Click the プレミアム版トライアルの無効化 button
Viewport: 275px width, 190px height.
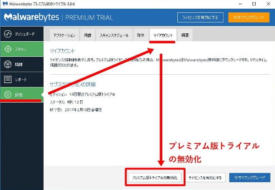(155, 177)
